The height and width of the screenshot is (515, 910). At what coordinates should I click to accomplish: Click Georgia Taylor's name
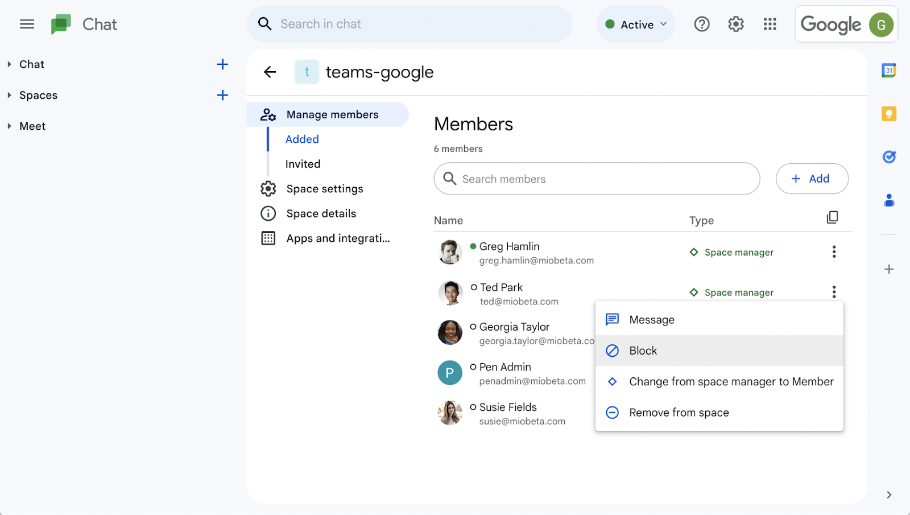point(514,327)
